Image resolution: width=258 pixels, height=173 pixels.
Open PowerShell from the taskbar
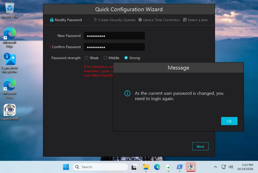pyautogui.click(x=179, y=167)
